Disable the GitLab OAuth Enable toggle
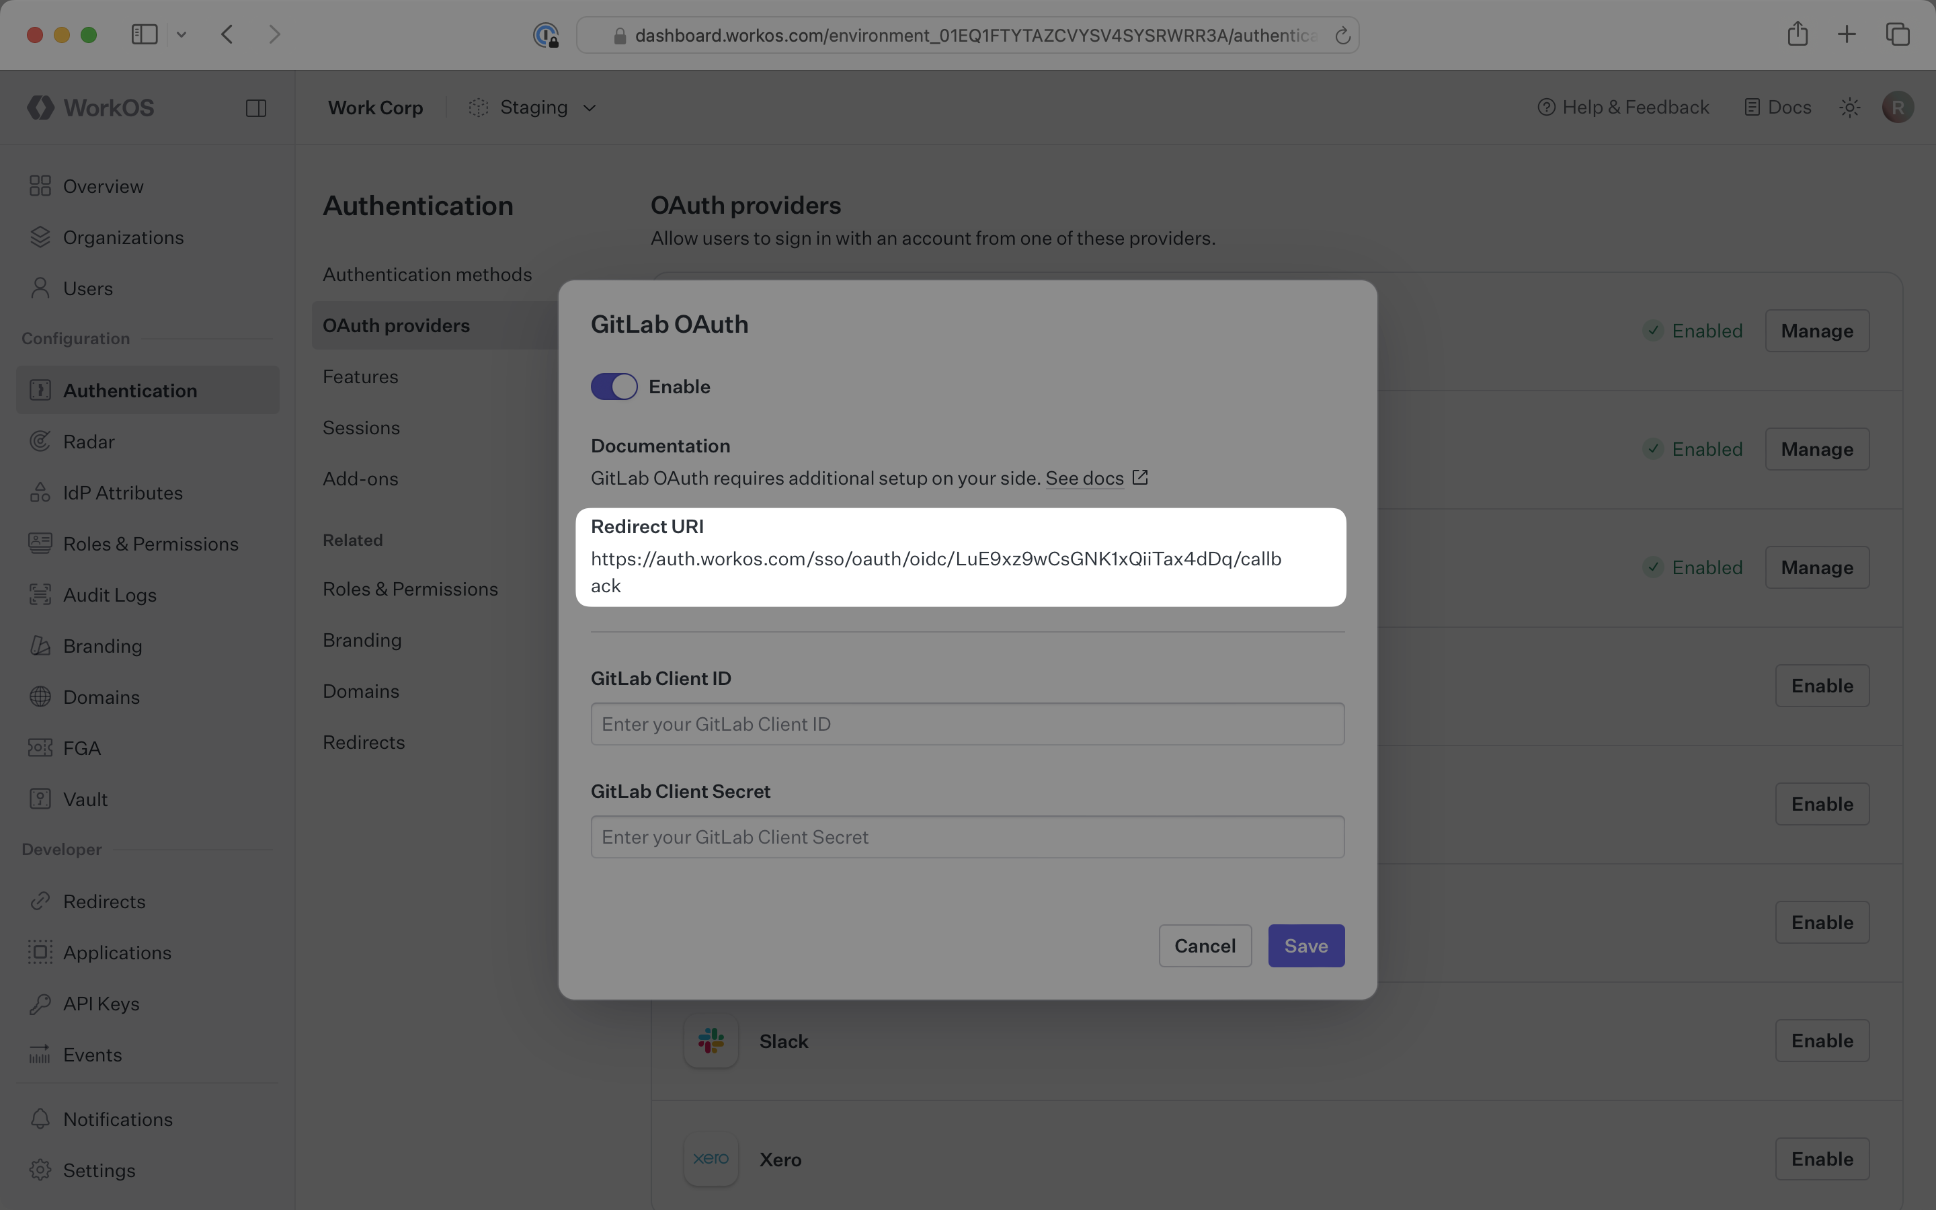Viewport: 1936px width, 1210px height. 613,386
